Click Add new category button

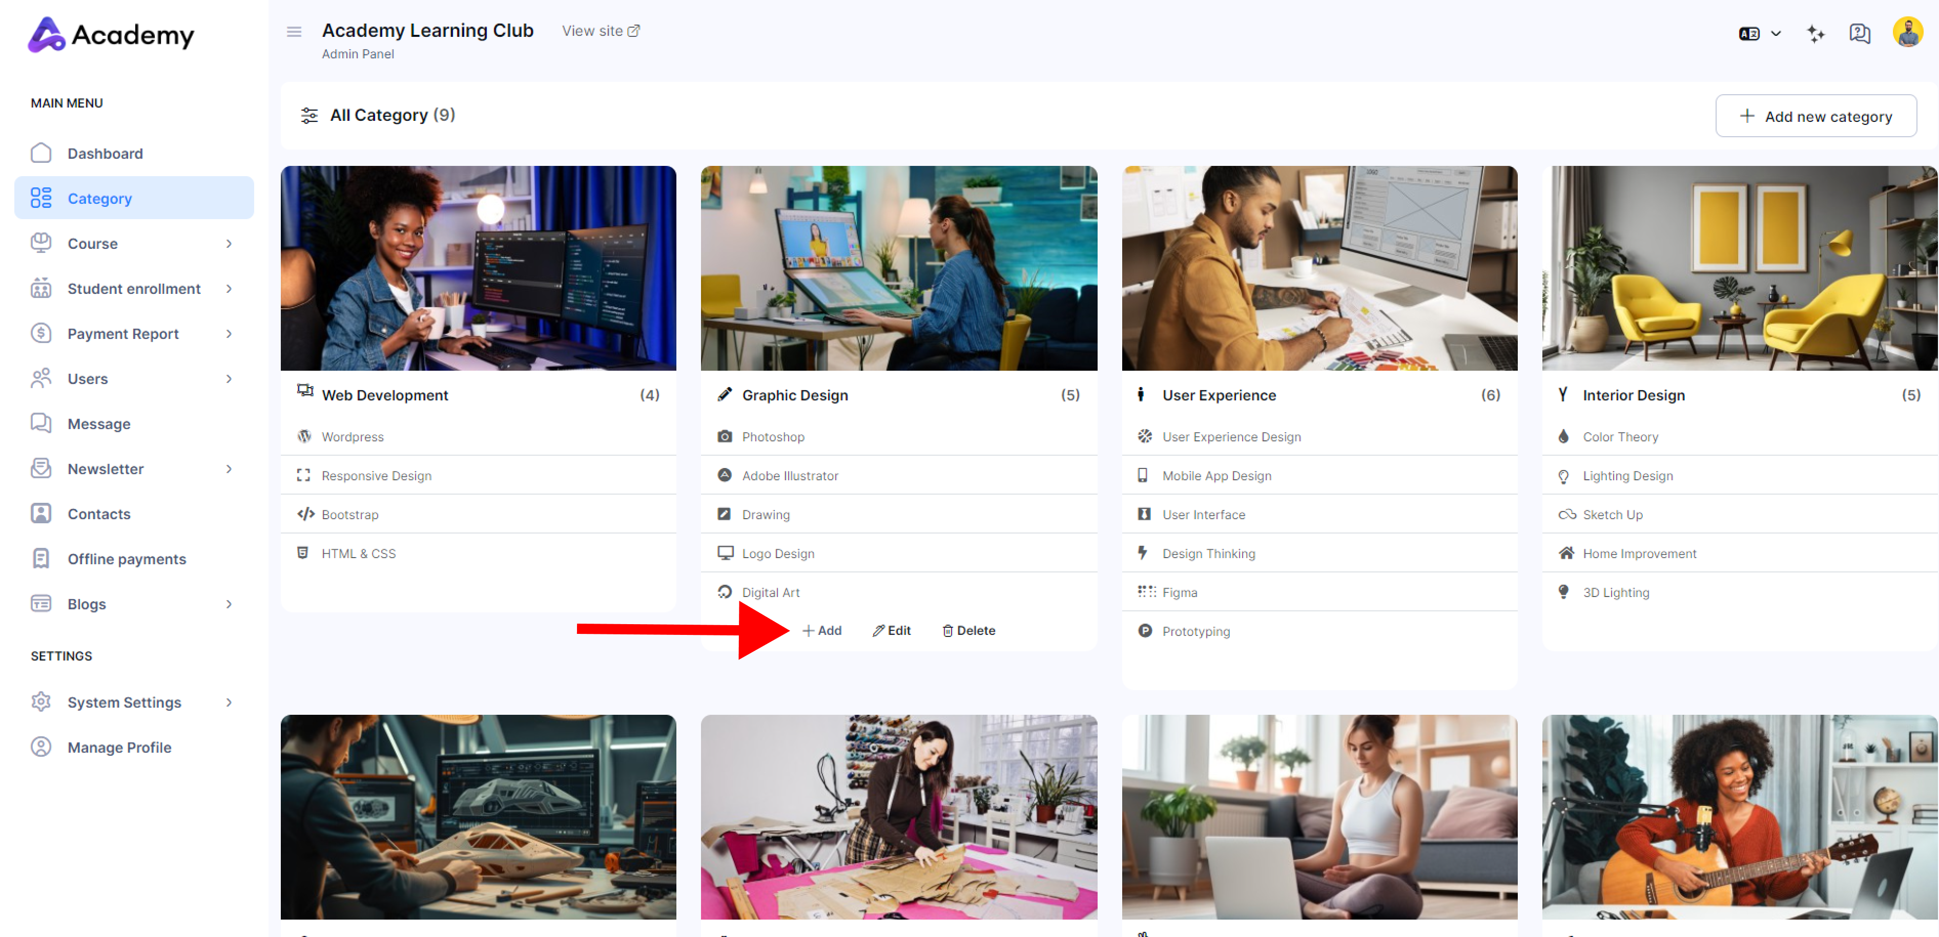(1816, 116)
